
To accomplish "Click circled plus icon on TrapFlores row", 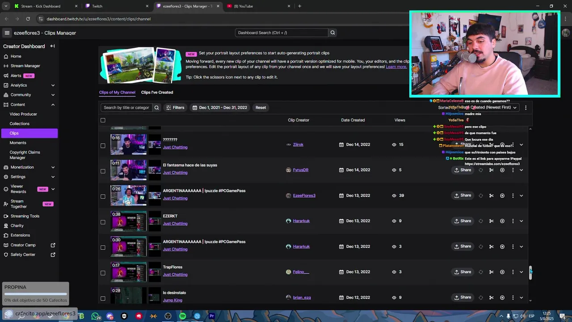I will tap(502, 272).
